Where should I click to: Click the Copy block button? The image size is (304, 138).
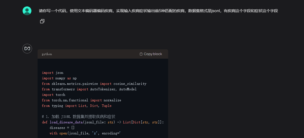(x=151, y=54)
